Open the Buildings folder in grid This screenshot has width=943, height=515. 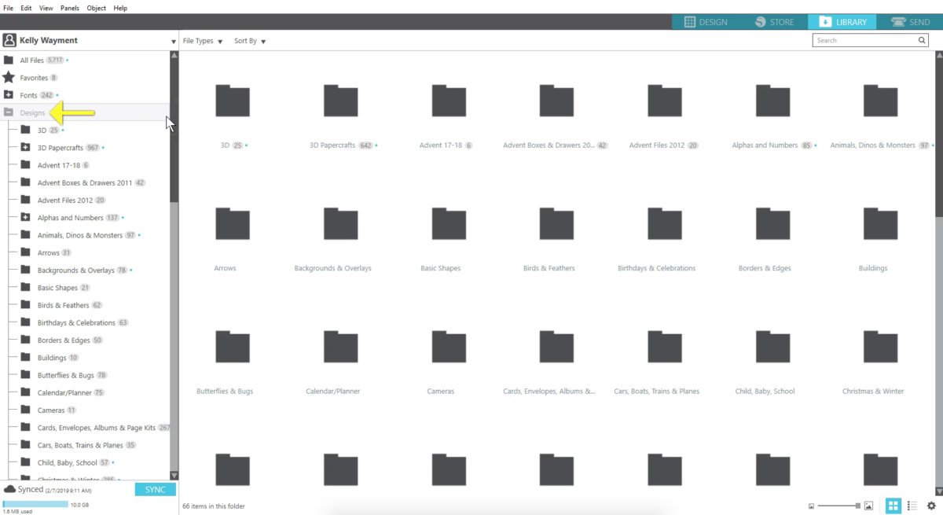pyautogui.click(x=880, y=223)
